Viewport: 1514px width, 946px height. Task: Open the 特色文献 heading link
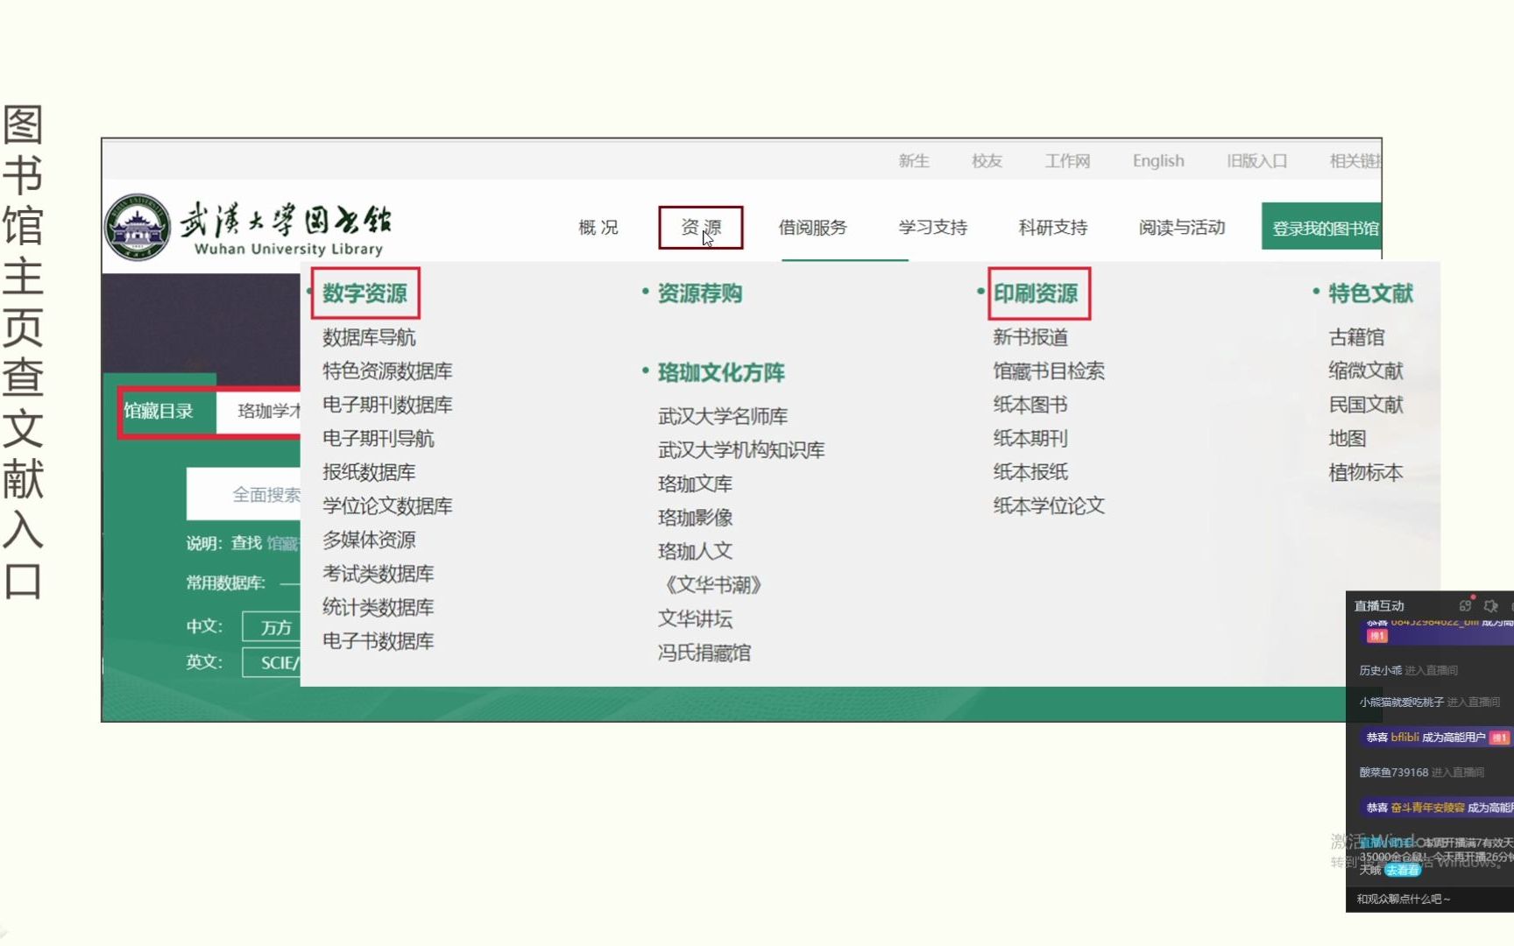1370,293
